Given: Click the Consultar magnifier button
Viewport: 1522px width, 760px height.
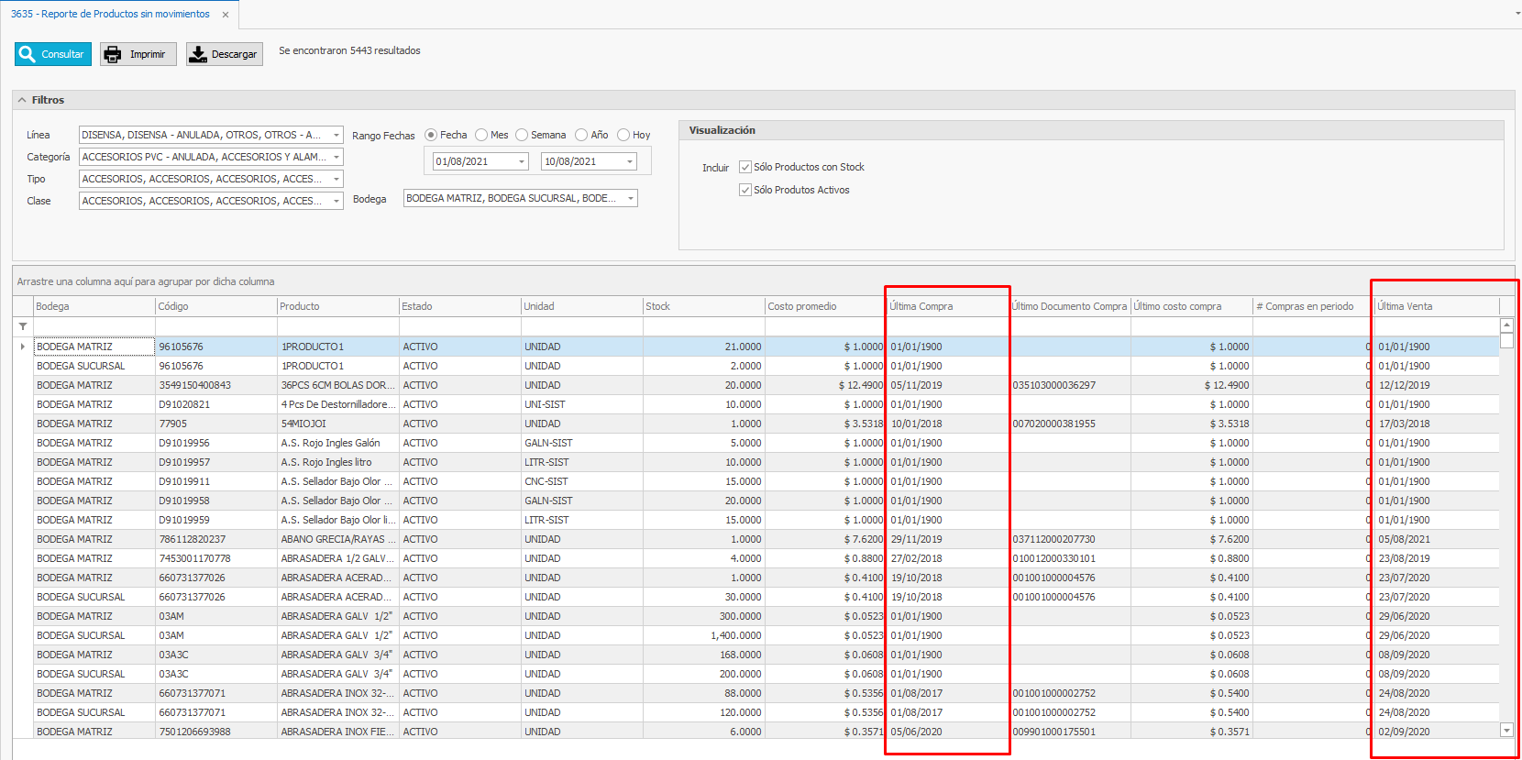Looking at the screenshot, I should [x=52, y=54].
